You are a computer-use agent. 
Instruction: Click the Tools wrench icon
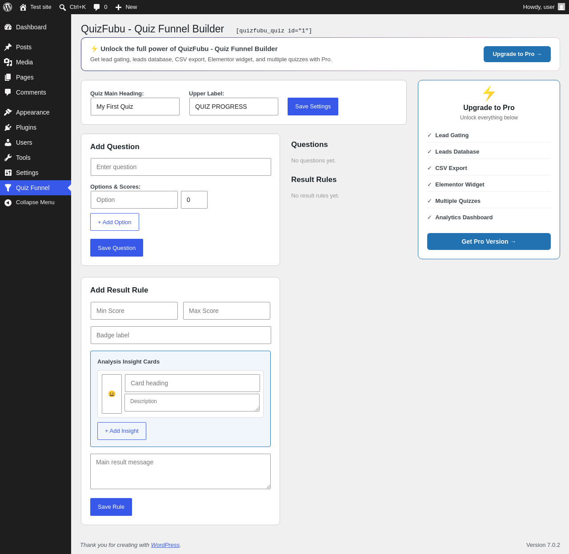(x=8, y=158)
